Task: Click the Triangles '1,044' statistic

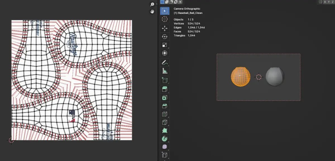Action: pyautogui.click(x=192, y=36)
